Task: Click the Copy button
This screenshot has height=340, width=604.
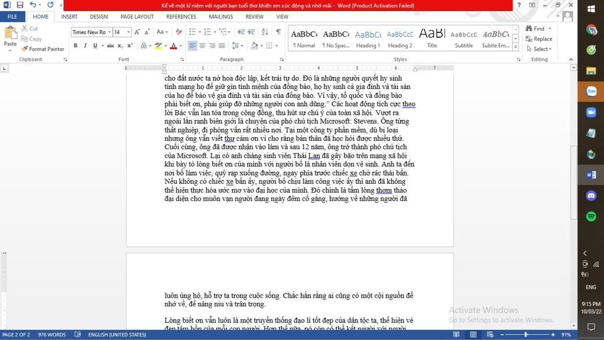Action: pos(31,39)
